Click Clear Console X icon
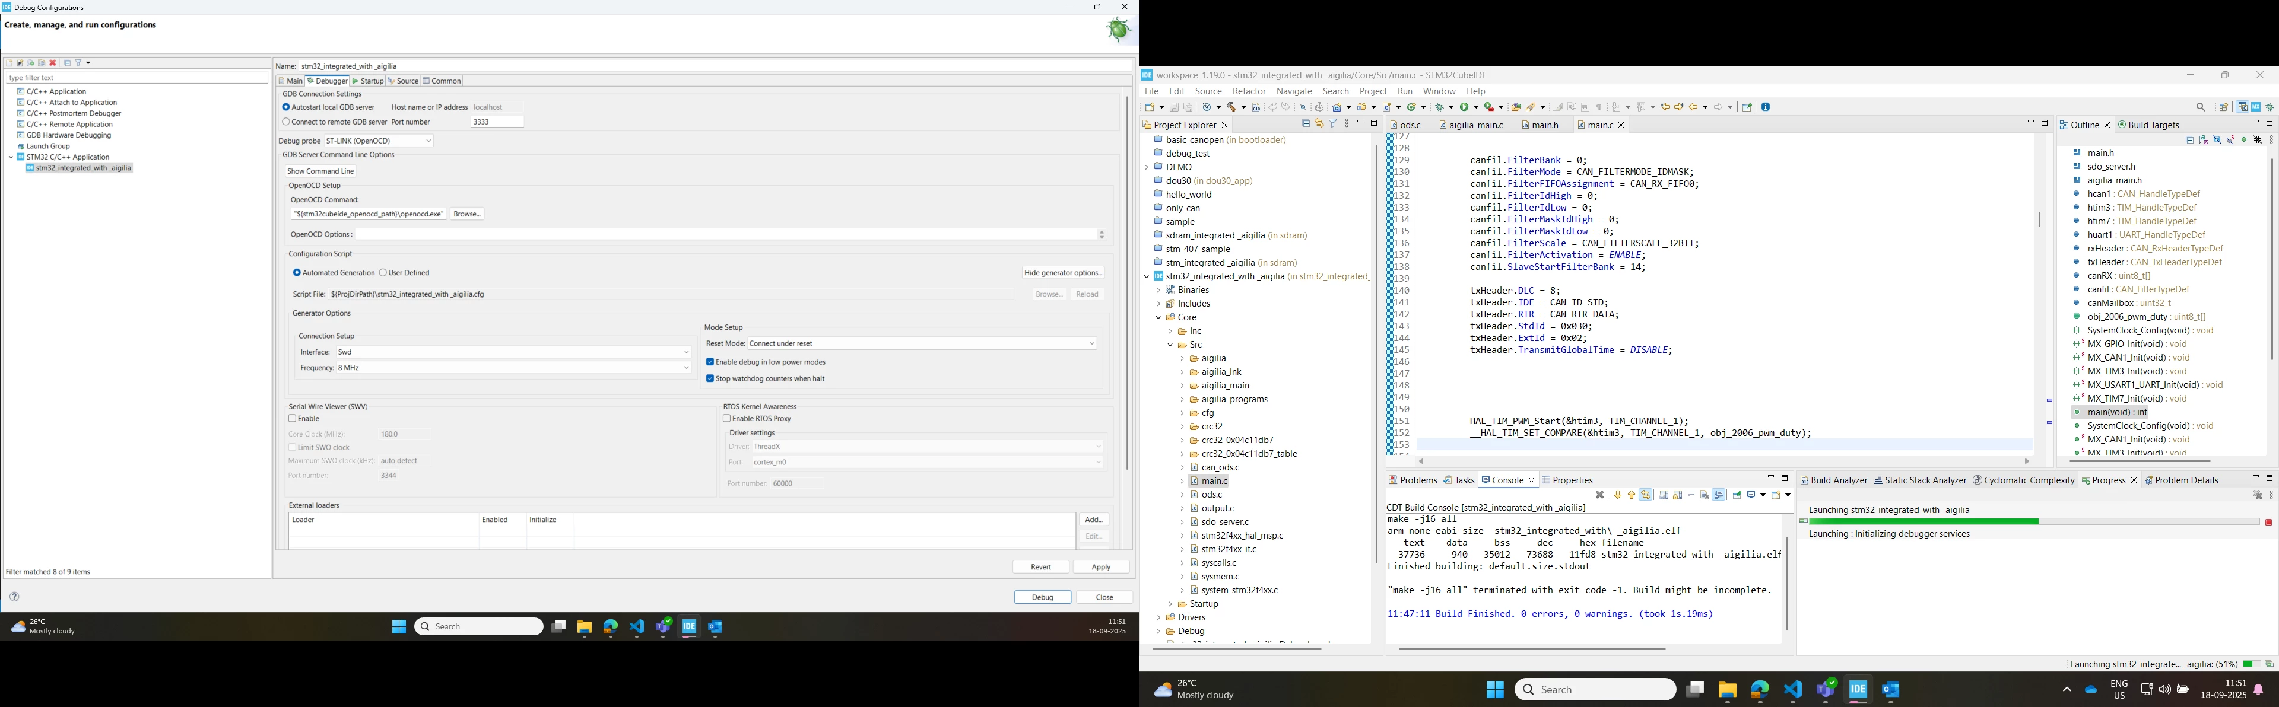Viewport: 2279px width, 707px height. point(1599,495)
